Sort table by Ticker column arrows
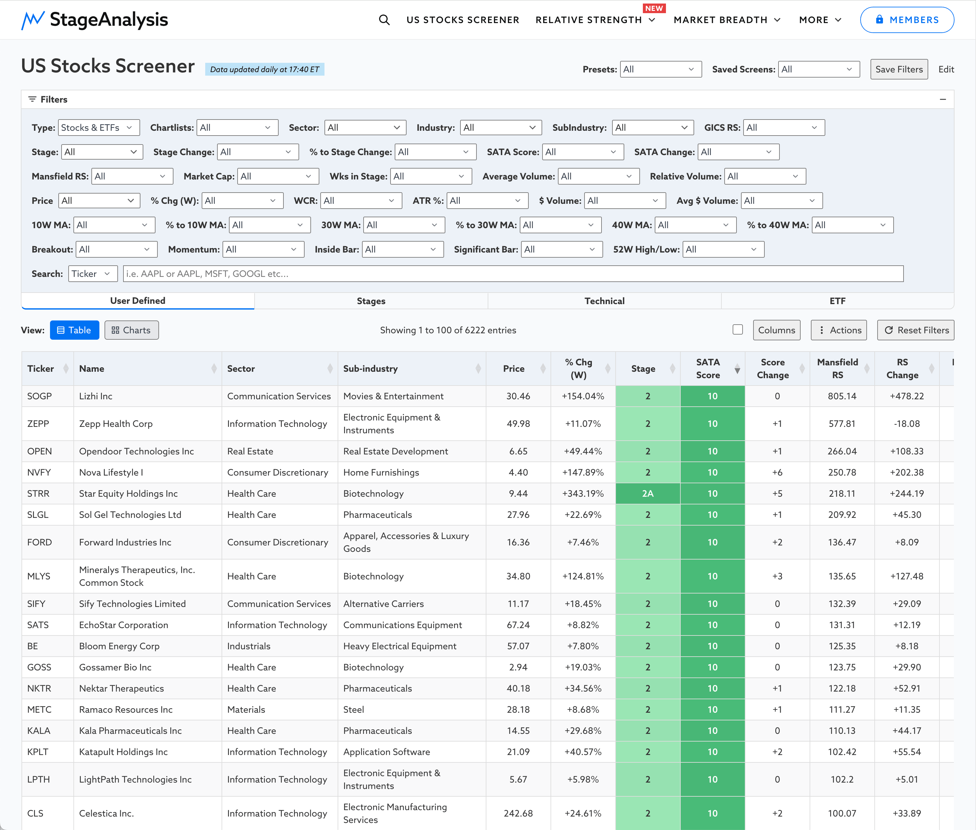 point(66,369)
